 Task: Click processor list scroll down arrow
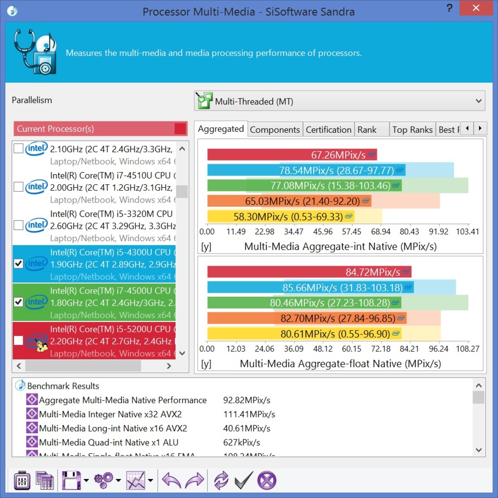[x=182, y=353]
